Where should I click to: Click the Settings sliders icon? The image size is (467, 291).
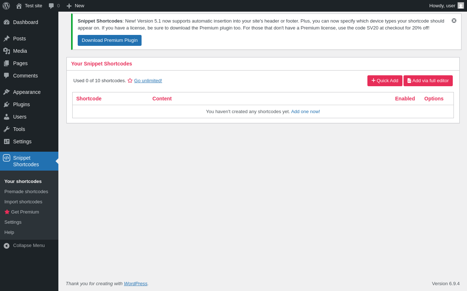(7, 141)
